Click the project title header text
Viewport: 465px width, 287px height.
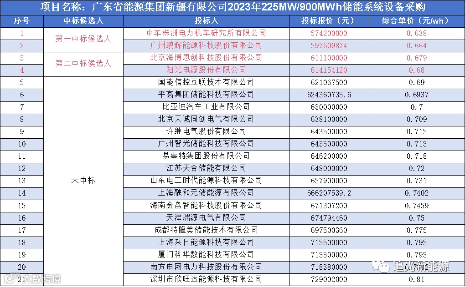pyautogui.click(x=232, y=7)
